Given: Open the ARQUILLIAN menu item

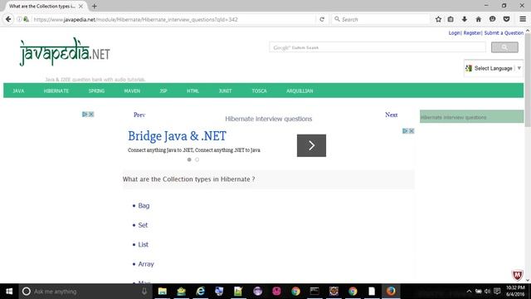Looking at the screenshot, I should click(300, 91).
